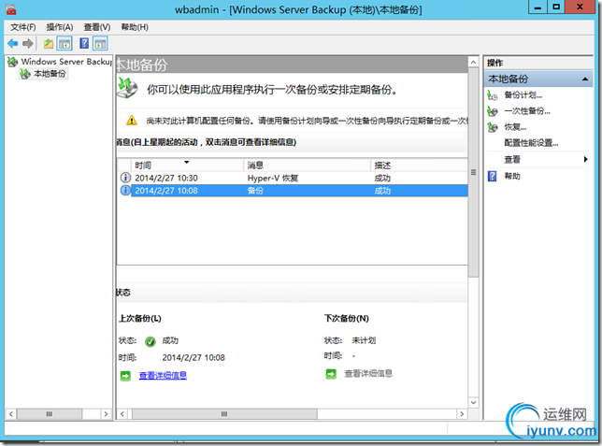
Task: Click the 成功 description of Hyper-V 恢复 row
Action: pyautogui.click(x=382, y=179)
